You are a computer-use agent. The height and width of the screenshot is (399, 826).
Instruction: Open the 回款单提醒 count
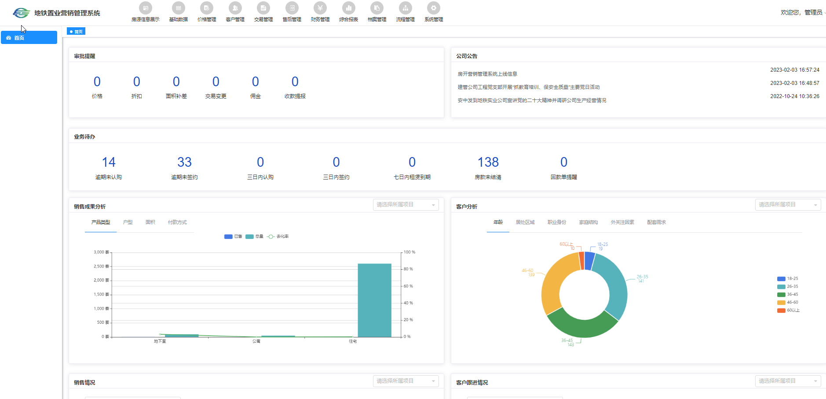(564, 162)
